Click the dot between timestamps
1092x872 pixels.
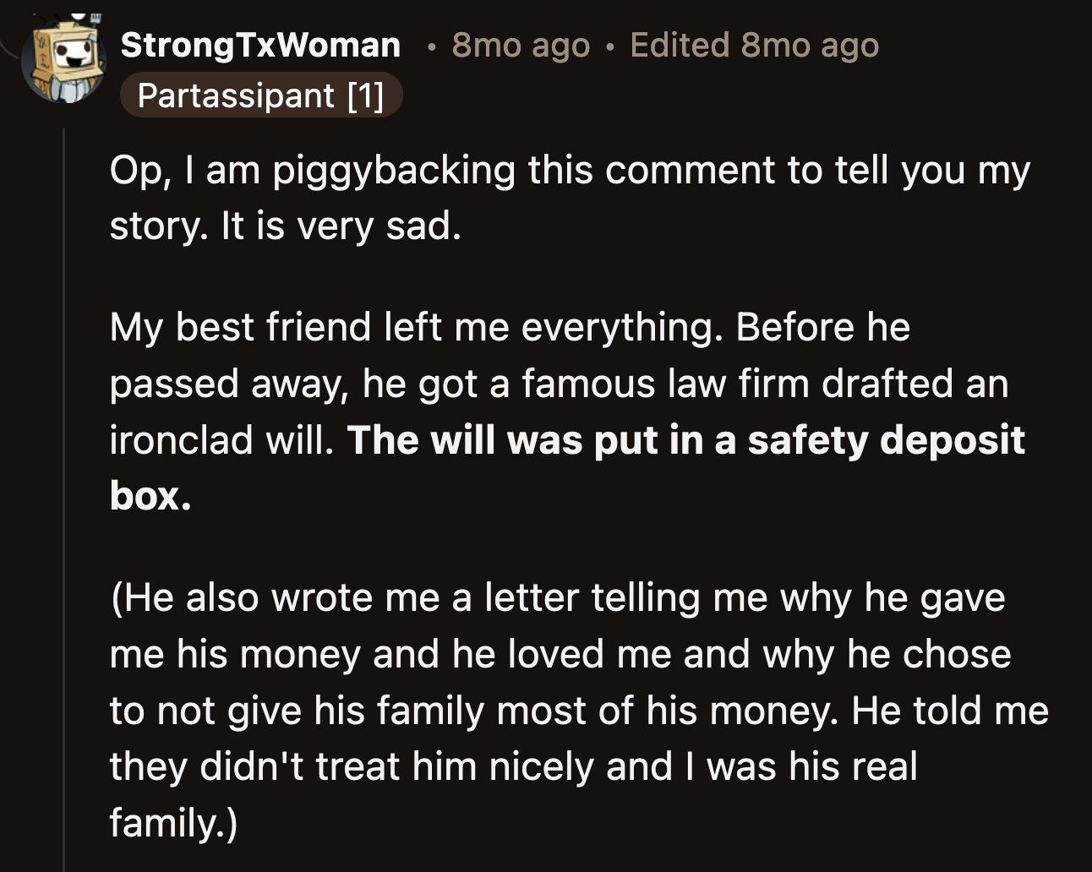pos(611,46)
